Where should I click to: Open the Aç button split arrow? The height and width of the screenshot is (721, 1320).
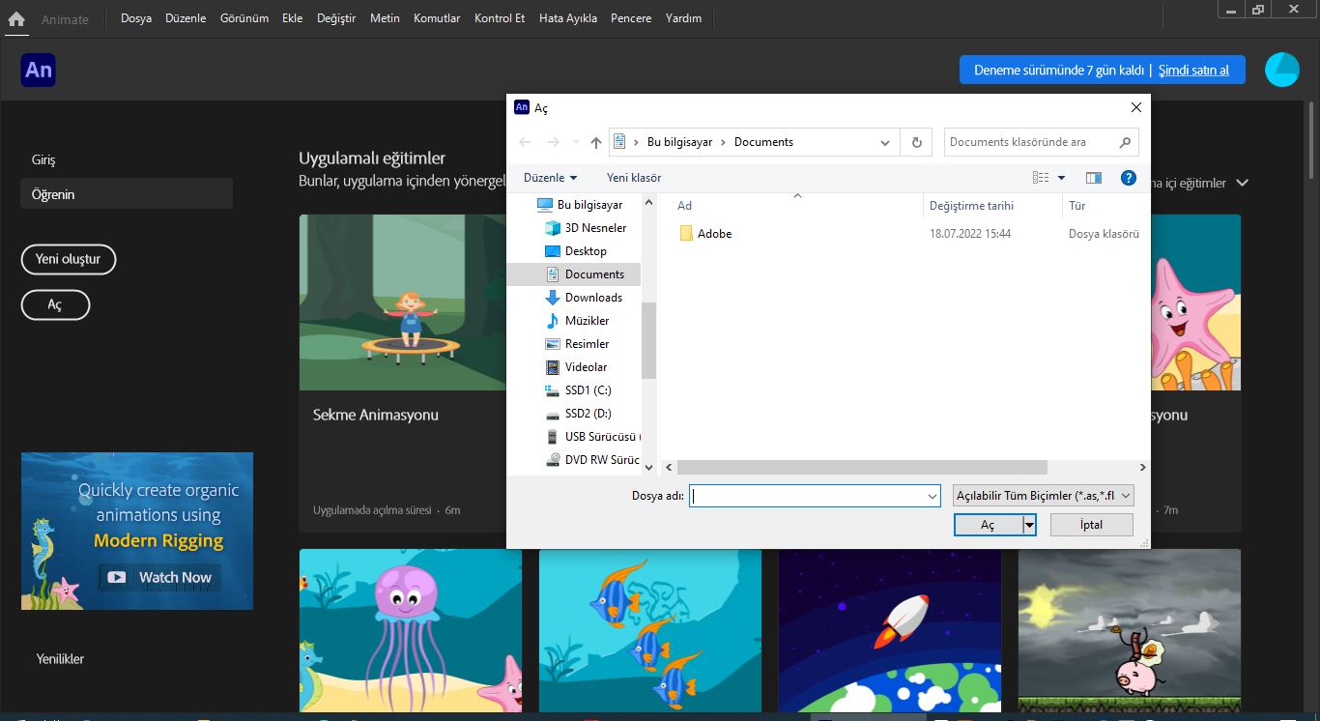(x=1030, y=525)
